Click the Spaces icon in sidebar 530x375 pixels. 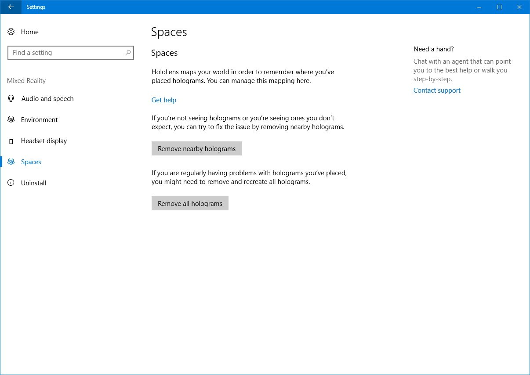click(11, 162)
